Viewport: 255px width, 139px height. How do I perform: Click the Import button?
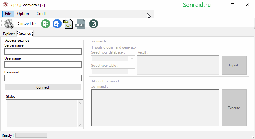[234, 65]
